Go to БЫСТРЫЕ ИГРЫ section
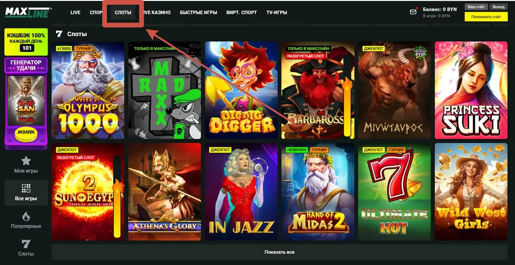Screen dimensions: 515x265 198,13
